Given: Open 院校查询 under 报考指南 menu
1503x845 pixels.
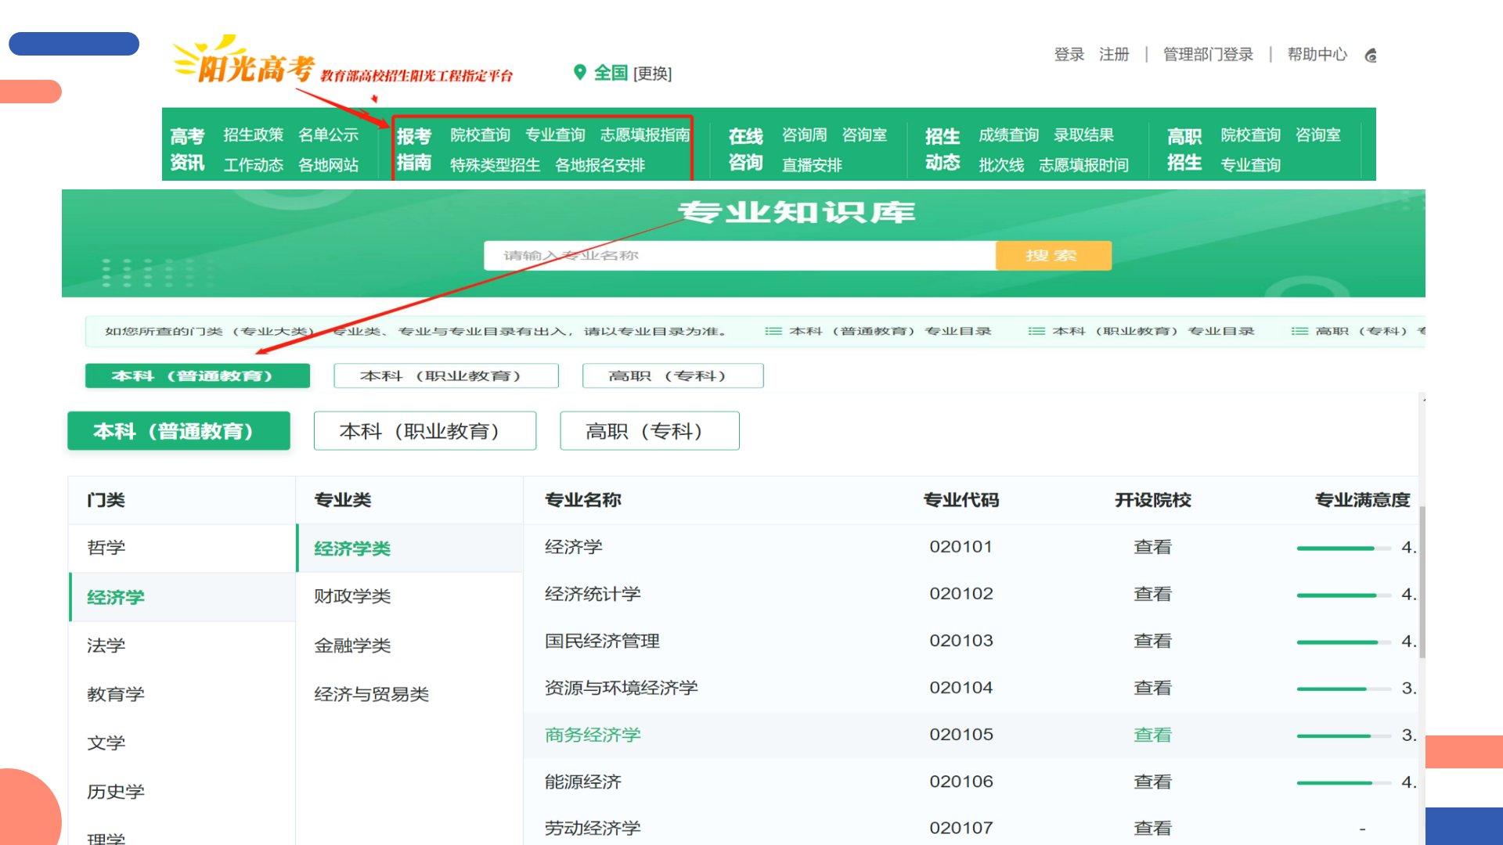Looking at the screenshot, I should tap(480, 135).
